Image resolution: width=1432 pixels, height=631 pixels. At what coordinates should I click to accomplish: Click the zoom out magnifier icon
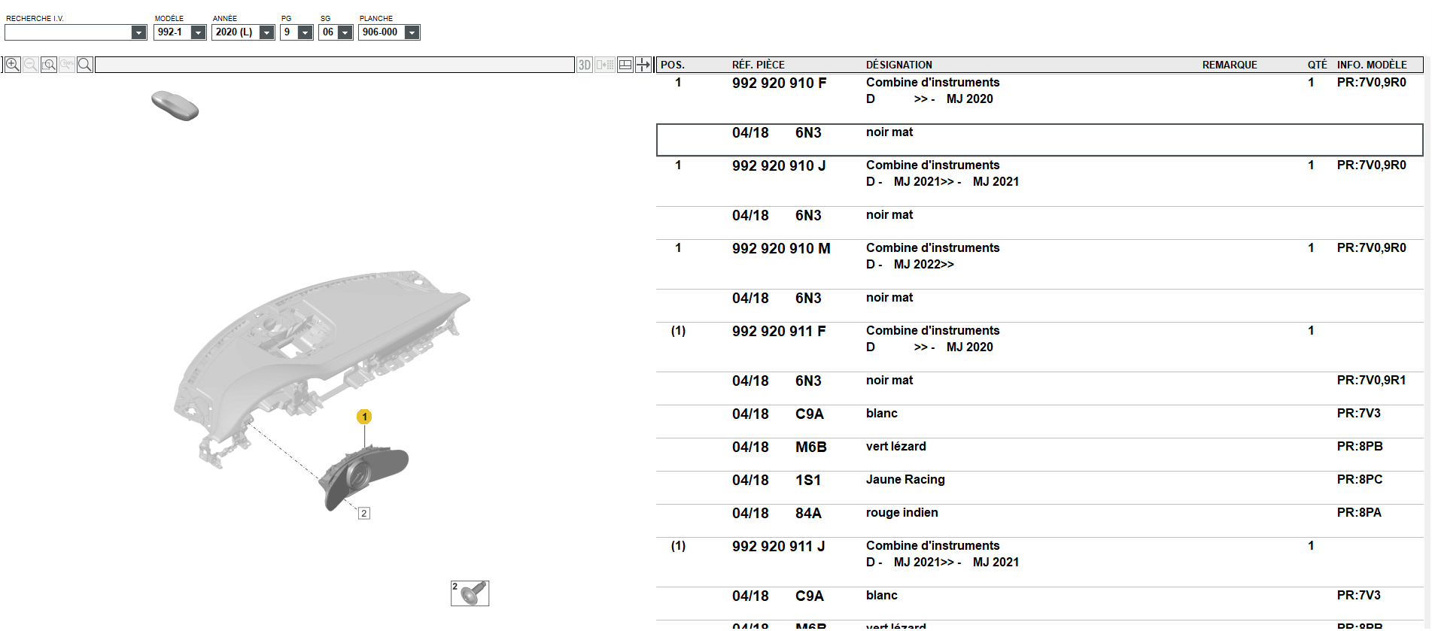point(31,65)
